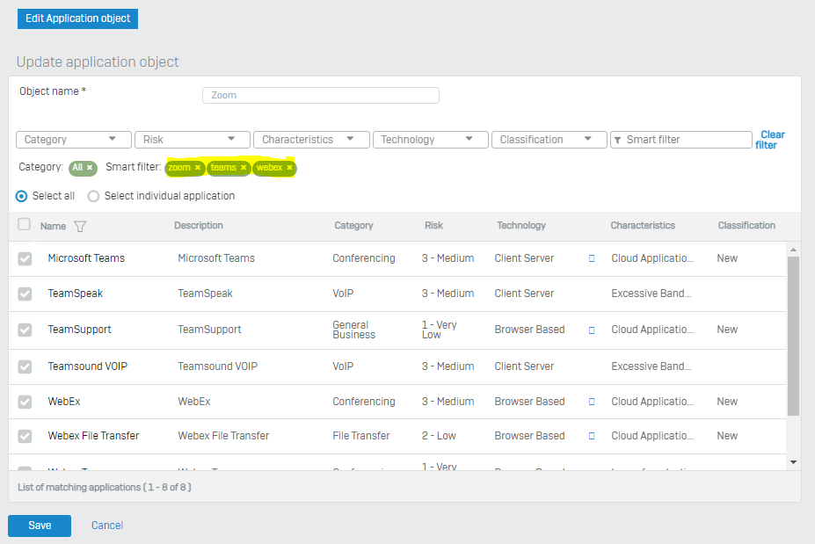Image resolution: width=815 pixels, height=544 pixels.
Task: Click TeamSupport in the Name column
Action: pyautogui.click(x=79, y=330)
